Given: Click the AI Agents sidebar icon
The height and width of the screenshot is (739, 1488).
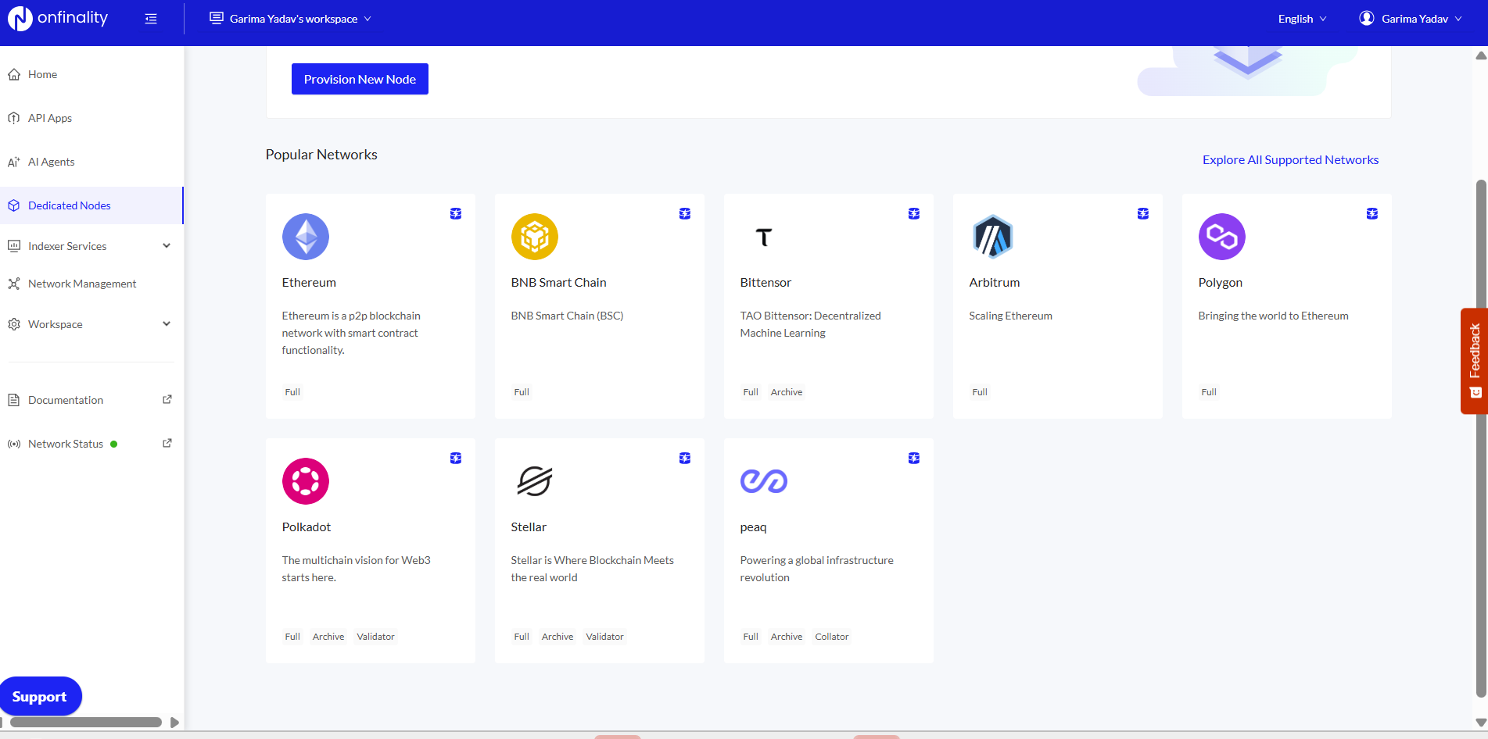Looking at the screenshot, I should (14, 162).
